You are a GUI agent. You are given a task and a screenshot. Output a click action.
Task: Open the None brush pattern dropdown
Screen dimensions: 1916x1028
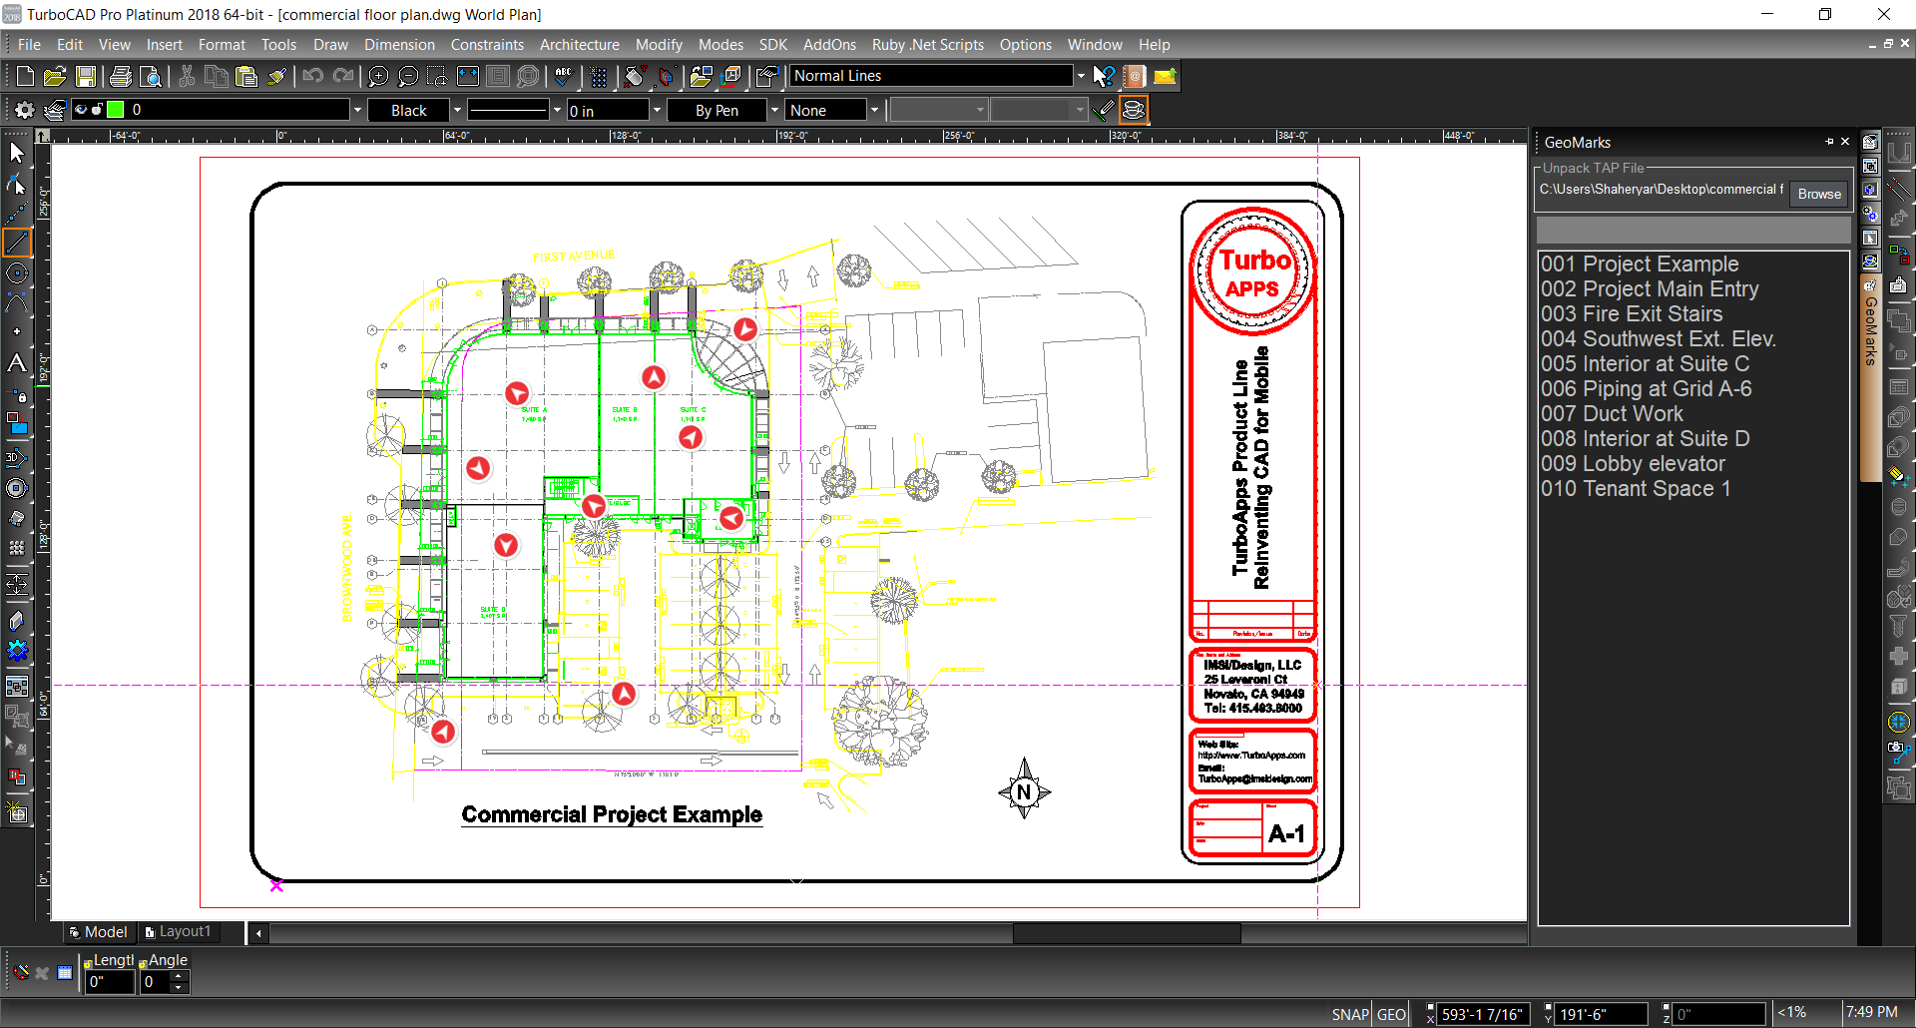pyautogui.click(x=874, y=110)
